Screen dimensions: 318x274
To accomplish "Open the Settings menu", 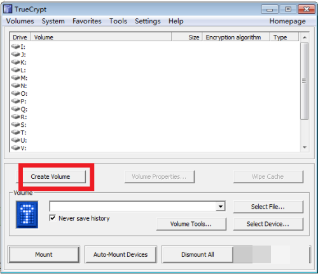I will pos(148,21).
